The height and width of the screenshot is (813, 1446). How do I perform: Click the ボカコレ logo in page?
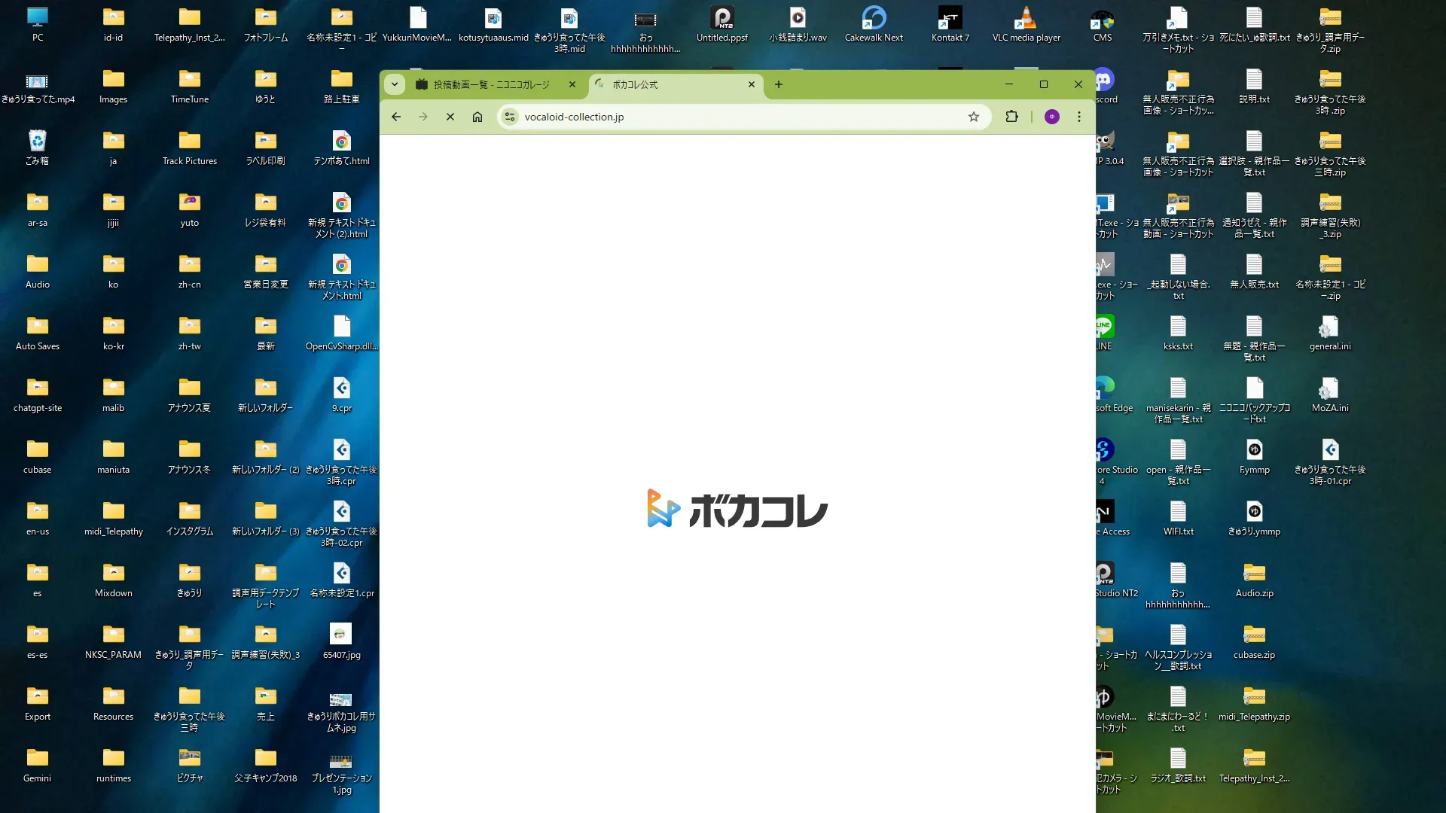[x=737, y=510]
